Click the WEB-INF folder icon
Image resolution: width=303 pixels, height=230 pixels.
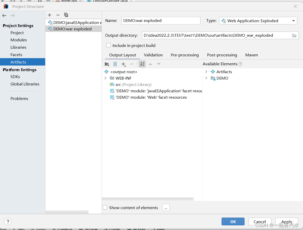pos(112,78)
